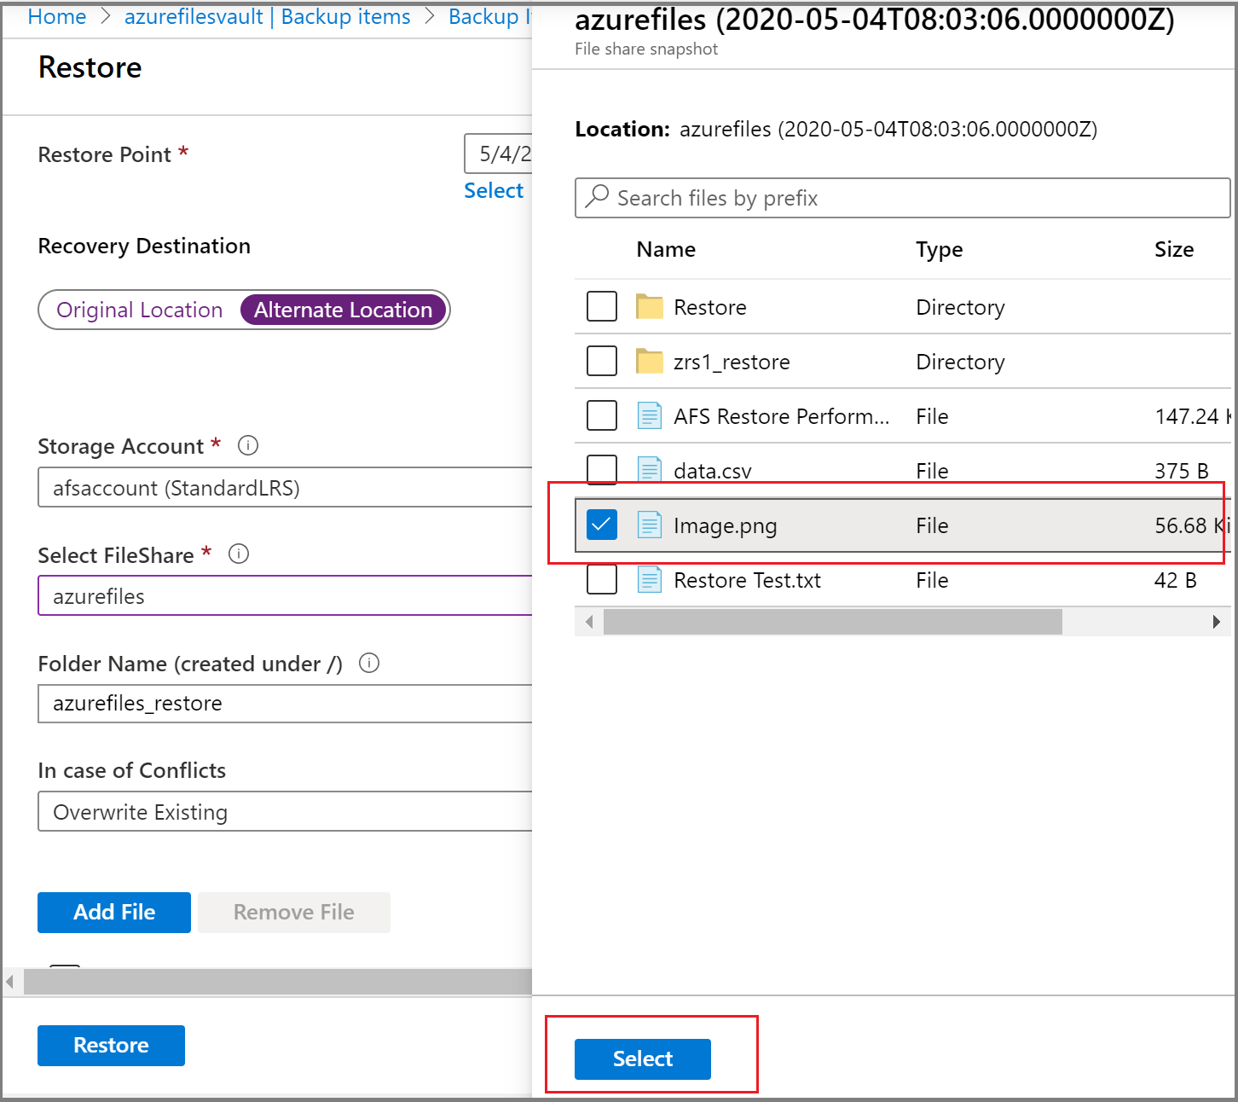The width and height of the screenshot is (1238, 1102).
Task: Click the file icon beside data.csv
Action: tap(649, 470)
